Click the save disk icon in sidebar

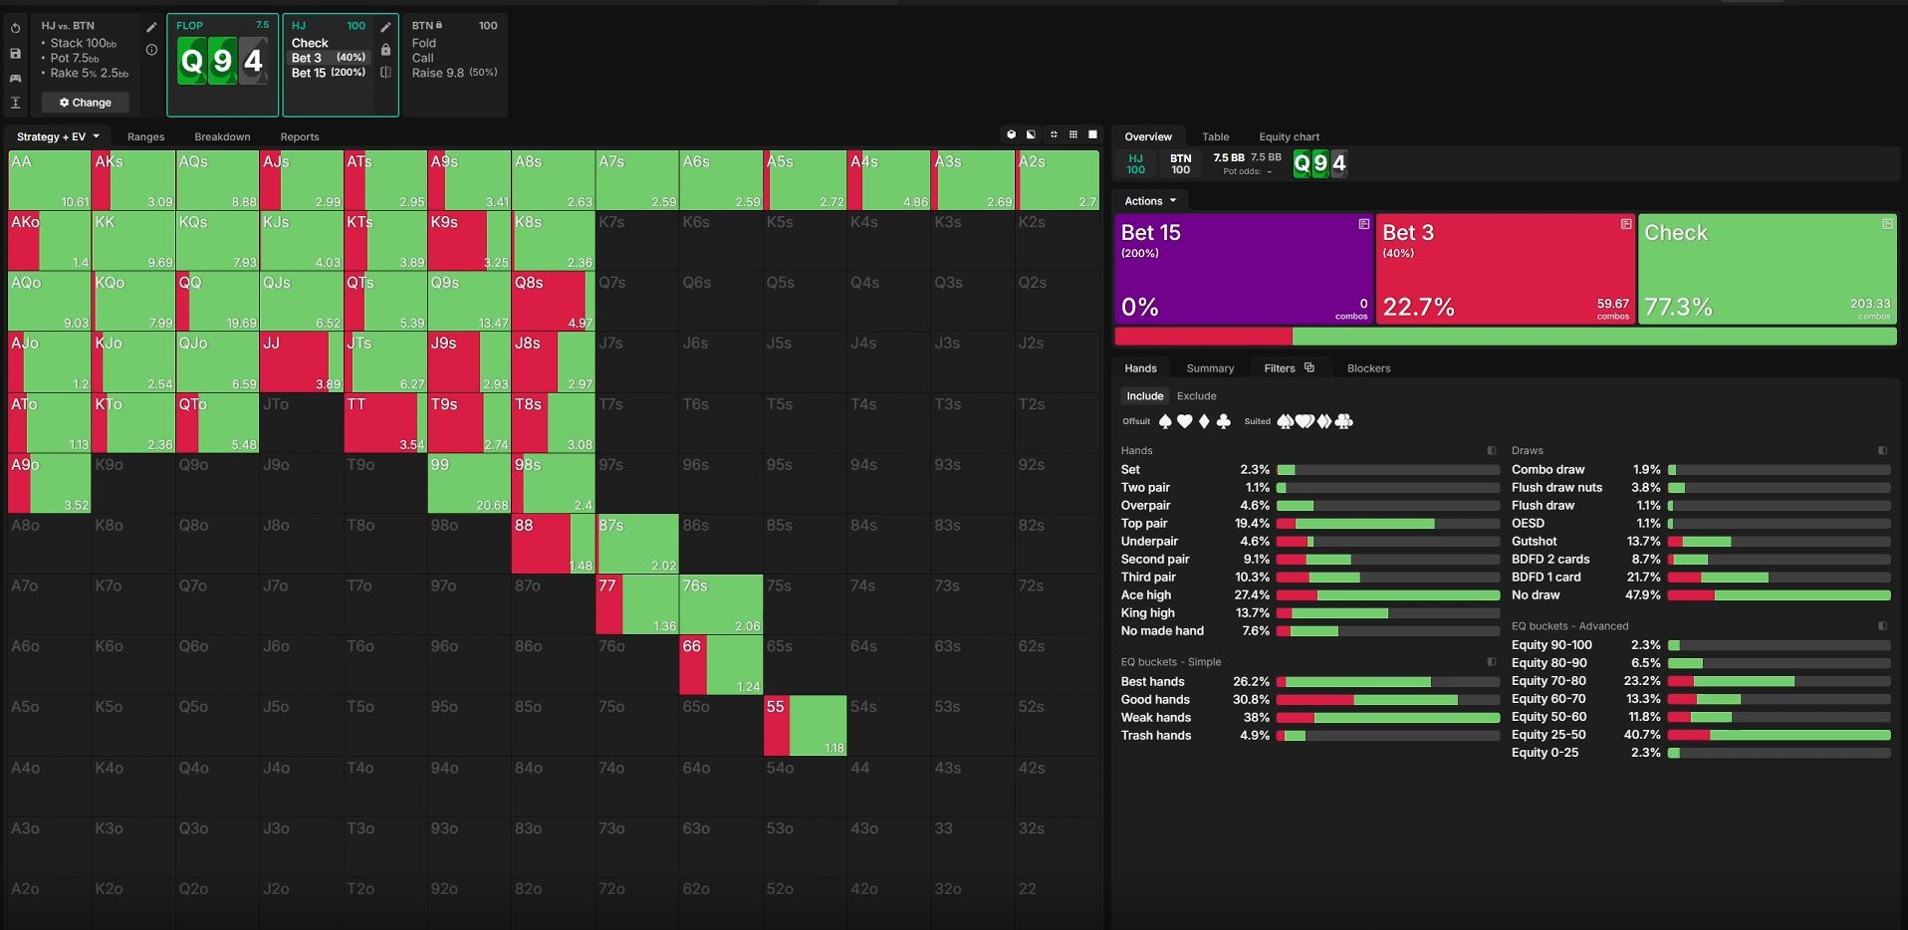15,53
